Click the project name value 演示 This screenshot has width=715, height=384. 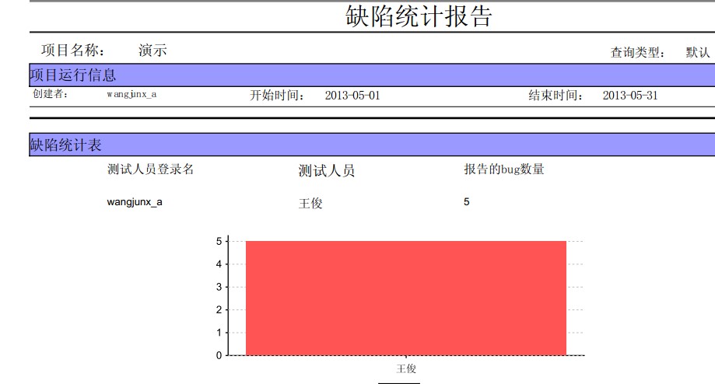[152, 50]
